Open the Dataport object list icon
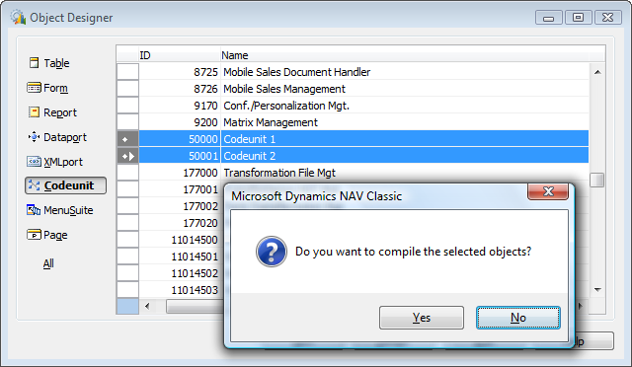This screenshot has height=367, width=632. click(x=34, y=137)
